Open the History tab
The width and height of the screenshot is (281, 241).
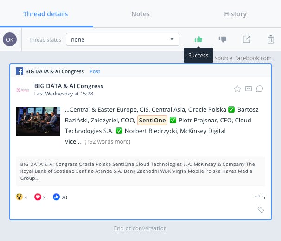[235, 14]
